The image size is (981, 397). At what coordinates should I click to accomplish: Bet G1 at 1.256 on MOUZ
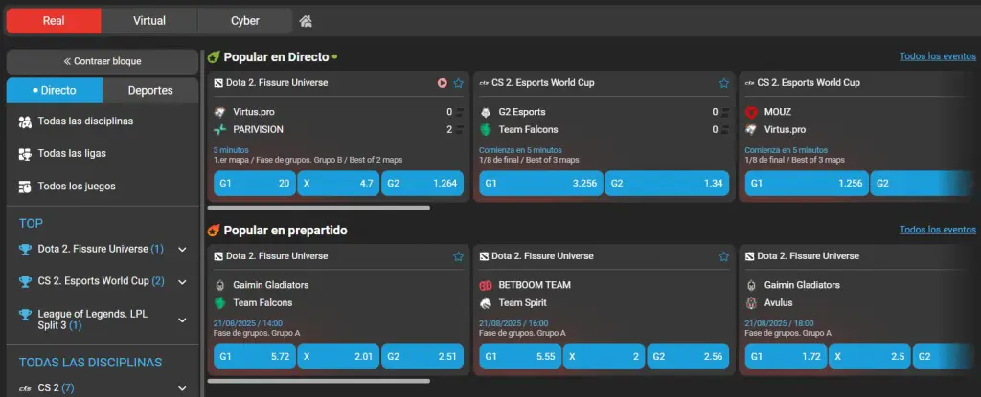click(x=807, y=183)
